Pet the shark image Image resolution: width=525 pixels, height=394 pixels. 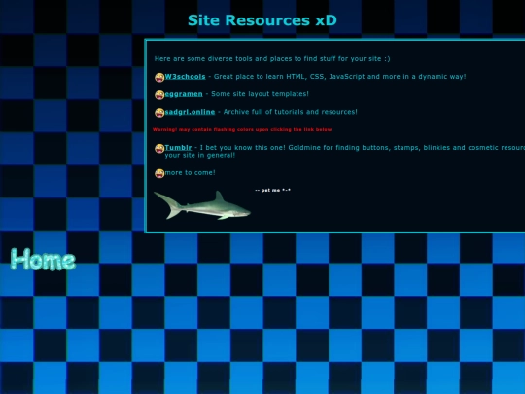pyautogui.click(x=202, y=205)
